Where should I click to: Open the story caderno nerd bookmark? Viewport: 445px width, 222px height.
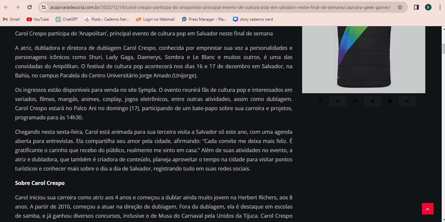[x=253, y=19]
